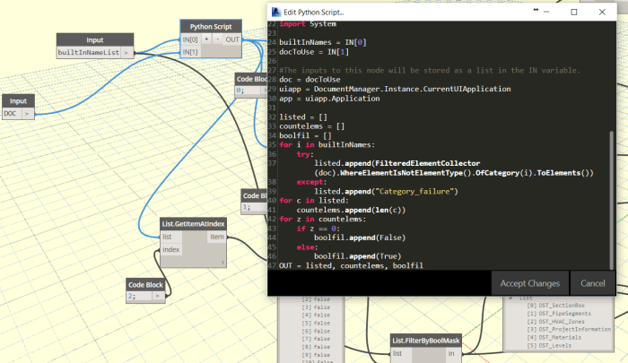Click the item output port of List.GetItemAtIndex
This screenshot has height=363, width=628.
pyautogui.click(x=216, y=237)
